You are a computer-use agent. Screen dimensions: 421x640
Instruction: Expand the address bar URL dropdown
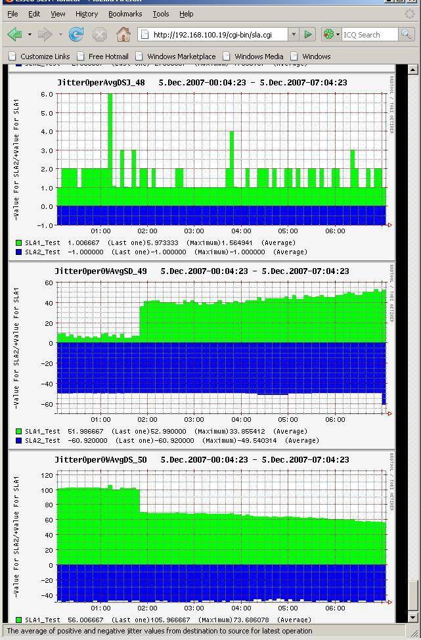coord(294,34)
